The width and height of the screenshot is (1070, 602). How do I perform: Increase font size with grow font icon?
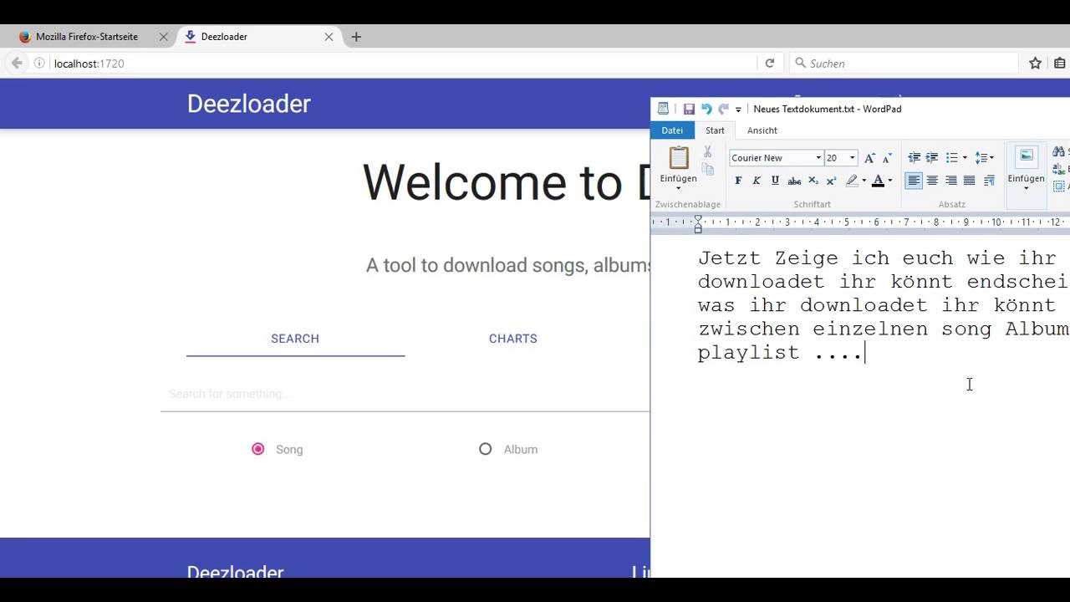tap(870, 158)
